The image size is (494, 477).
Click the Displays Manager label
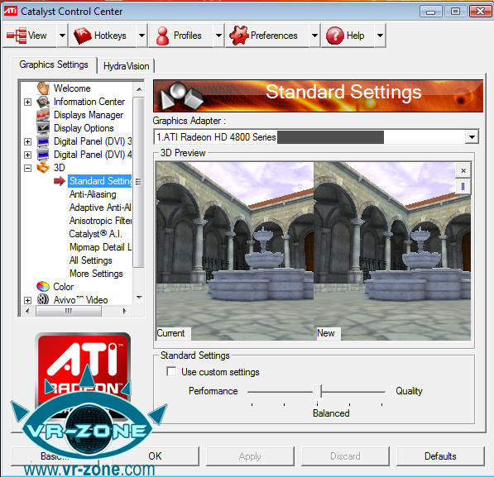tap(89, 115)
